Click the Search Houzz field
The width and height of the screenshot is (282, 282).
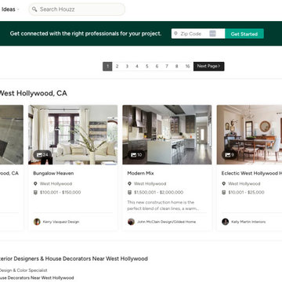point(77,9)
